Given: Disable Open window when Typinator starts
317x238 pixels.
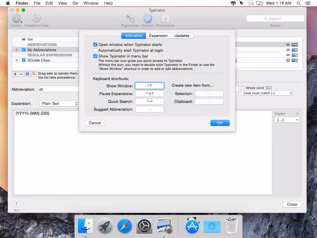Looking at the screenshot, I should tap(95, 44).
